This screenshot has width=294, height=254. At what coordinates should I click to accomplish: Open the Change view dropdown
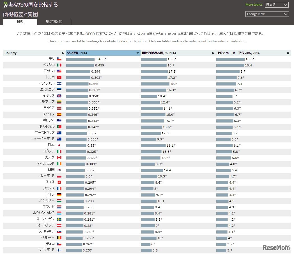[267, 14]
